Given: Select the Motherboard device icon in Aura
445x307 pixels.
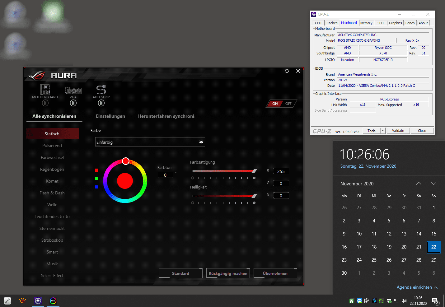Looking at the screenshot, I should 45,90.
